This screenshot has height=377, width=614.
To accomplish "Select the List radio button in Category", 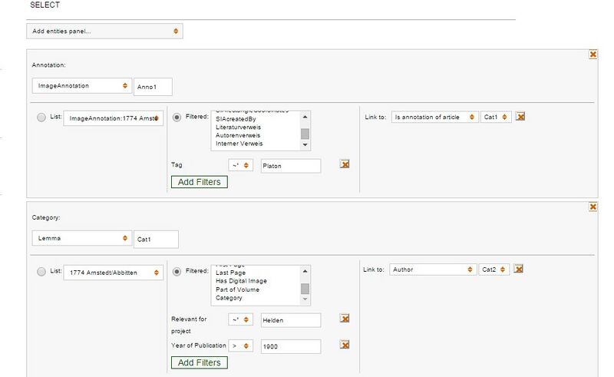I will [41, 270].
